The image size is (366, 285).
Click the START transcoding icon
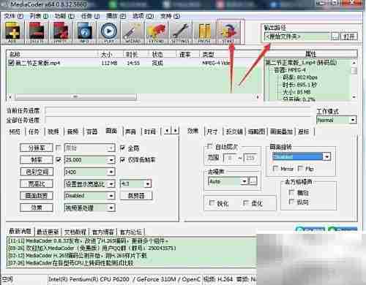(228, 32)
